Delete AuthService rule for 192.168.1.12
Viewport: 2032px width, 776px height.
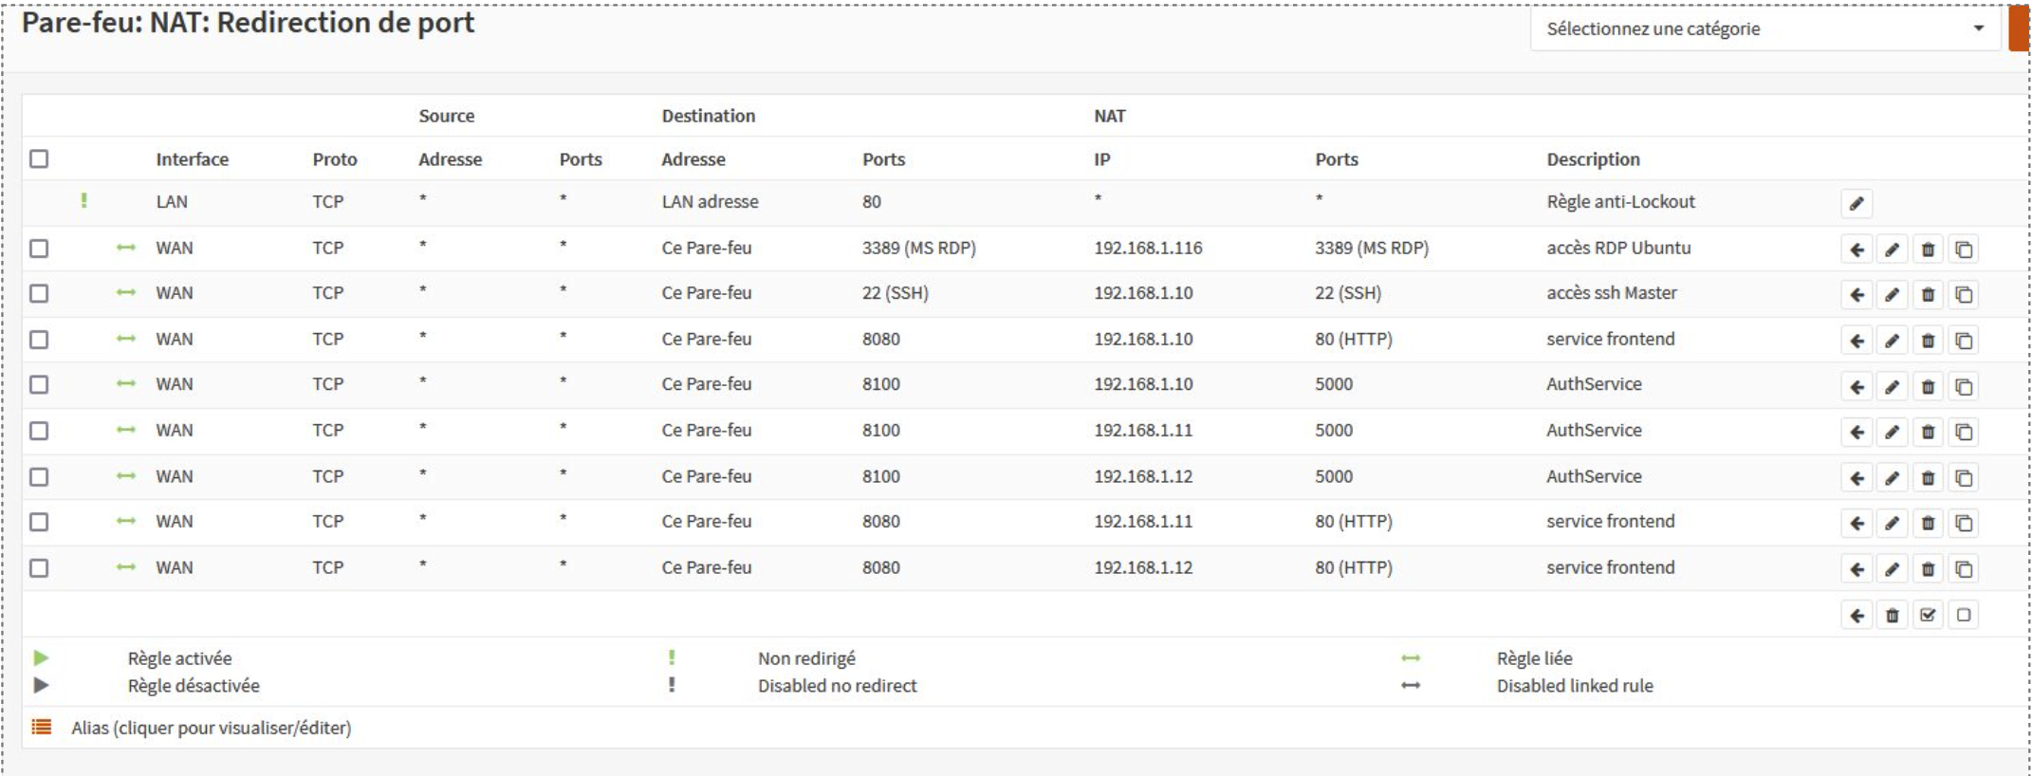coord(1928,478)
